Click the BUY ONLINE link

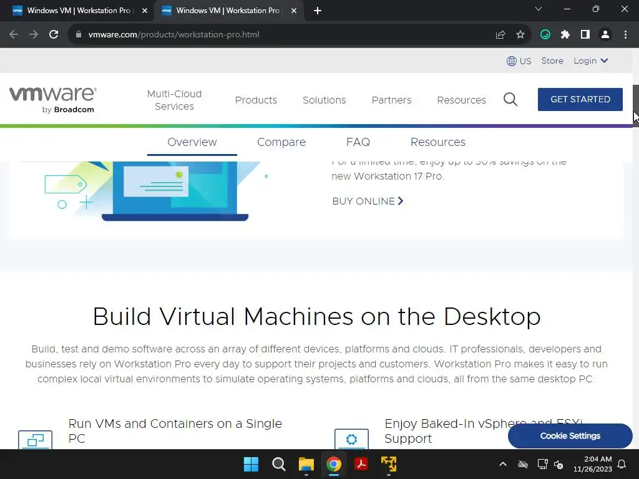coord(368,201)
